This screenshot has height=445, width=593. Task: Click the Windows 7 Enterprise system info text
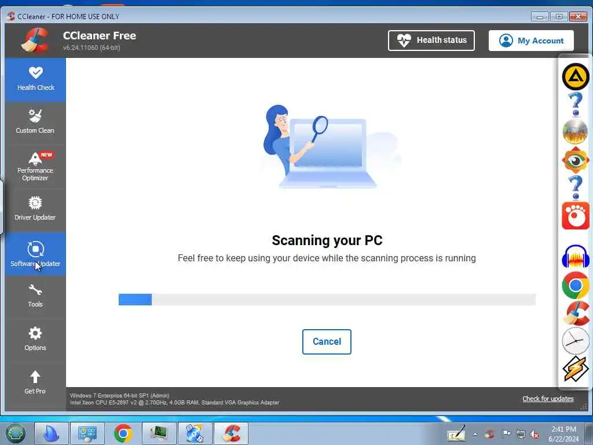pos(119,395)
